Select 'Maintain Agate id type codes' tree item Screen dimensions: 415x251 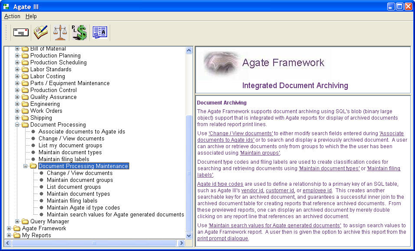tap(83, 208)
